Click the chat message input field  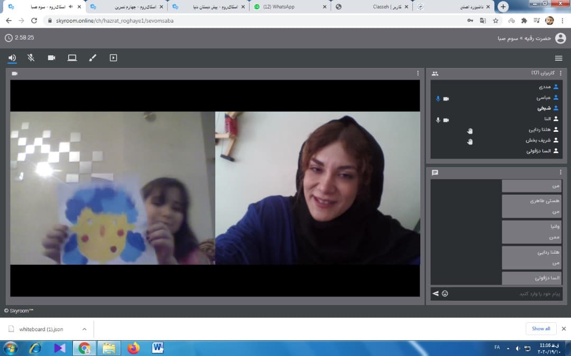click(502, 293)
